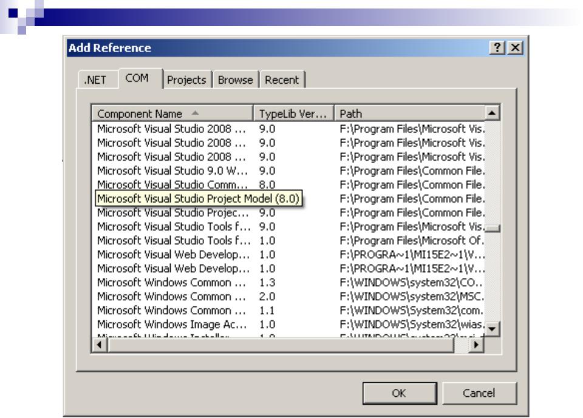This screenshot has height=418, width=583.
Task: Click the F:\WINDOWS\System32\com. path
Action: click(x=411, y=311)
